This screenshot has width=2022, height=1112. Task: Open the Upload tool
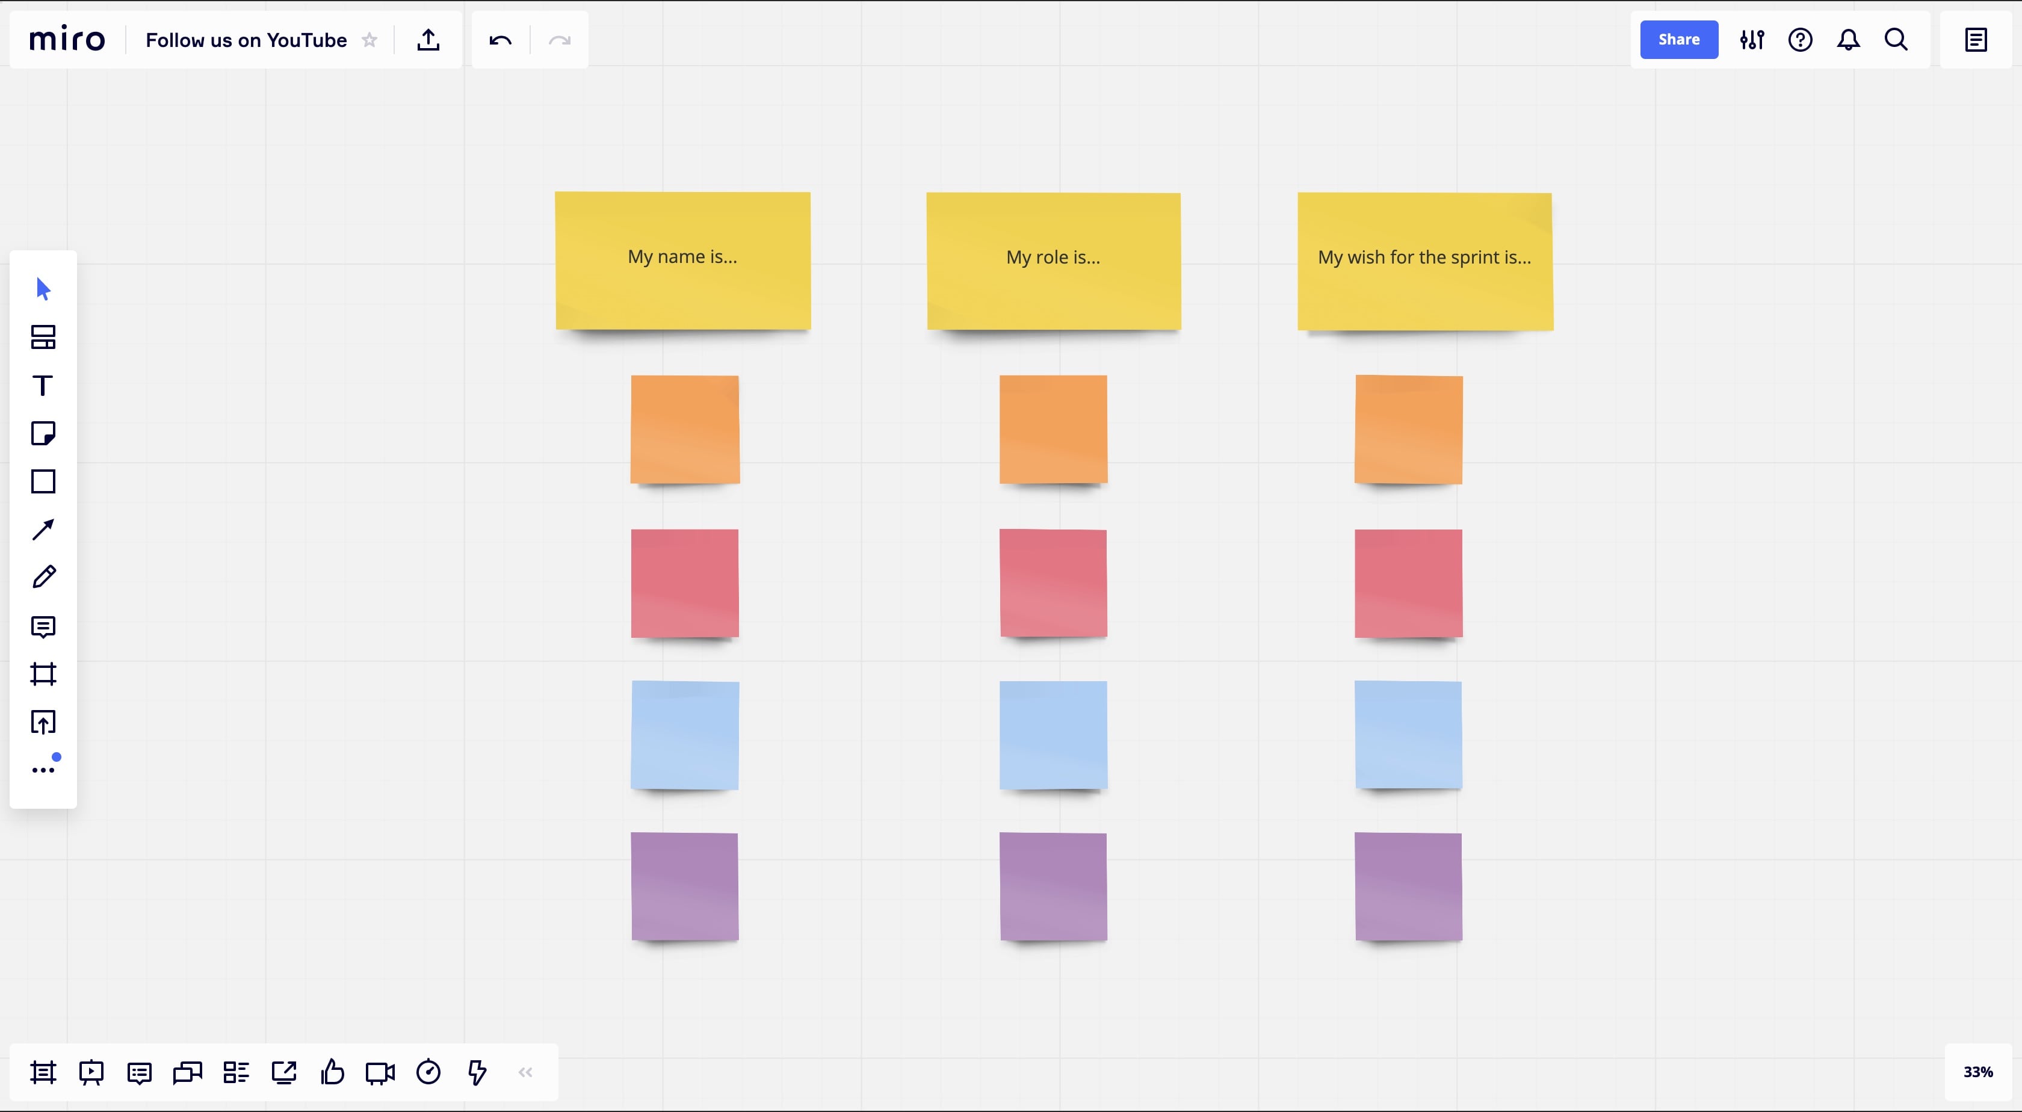(43, 722)
